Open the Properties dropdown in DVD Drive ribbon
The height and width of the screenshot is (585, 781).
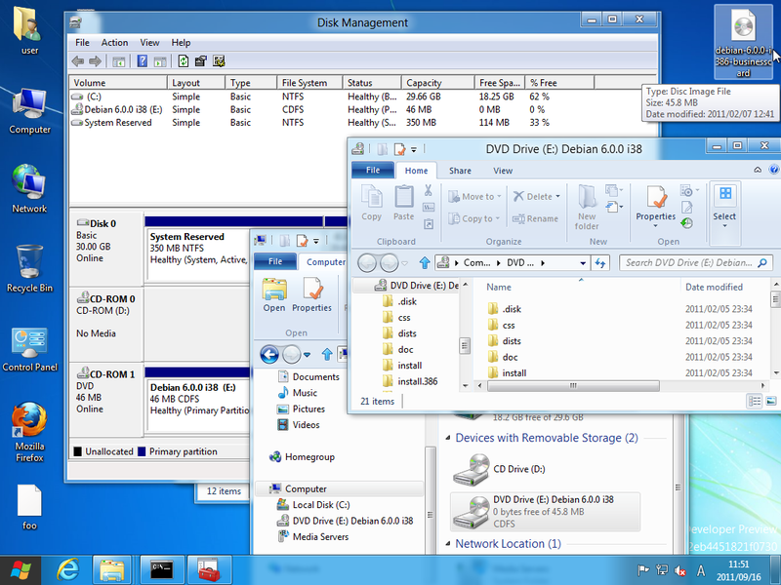point(655,226)
